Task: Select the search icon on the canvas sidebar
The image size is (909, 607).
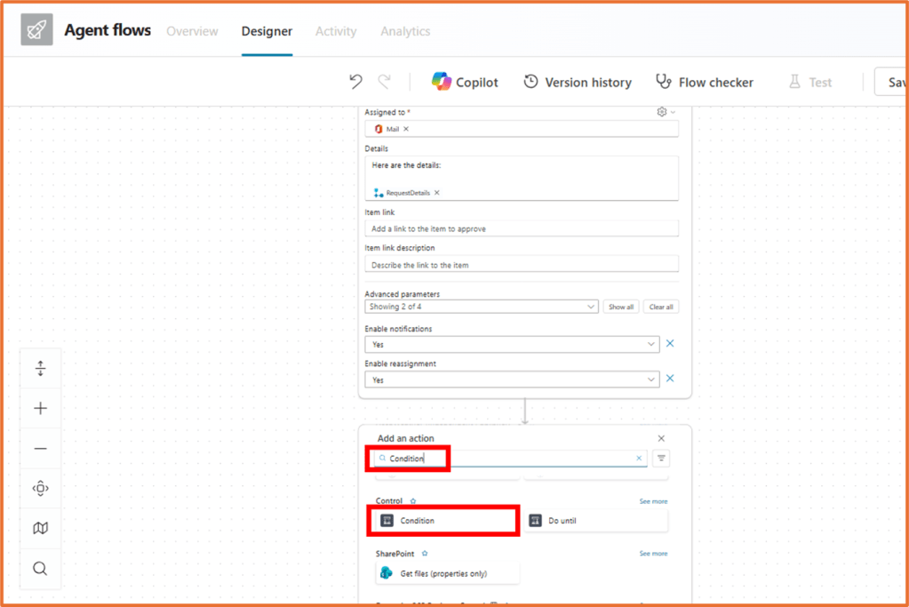Action: click(40, 568)
